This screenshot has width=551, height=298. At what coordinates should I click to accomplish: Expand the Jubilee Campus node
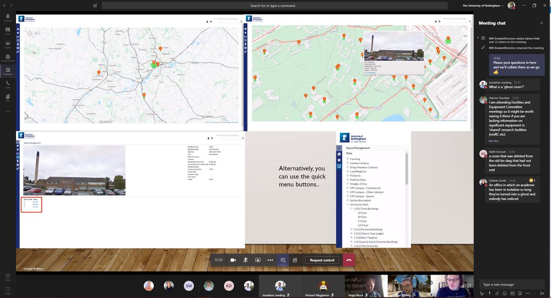pos(348,163)
